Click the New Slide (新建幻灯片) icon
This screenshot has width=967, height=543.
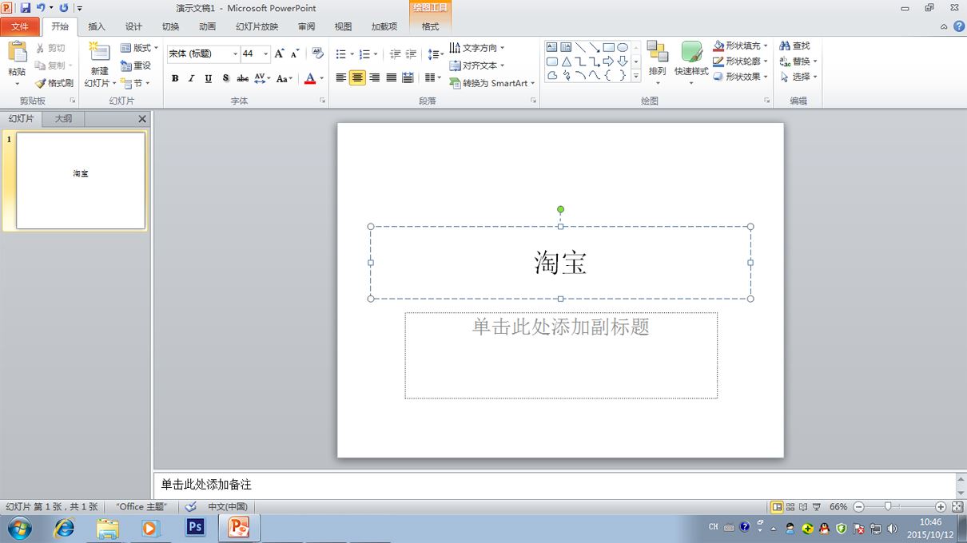[x=99, y=52]
